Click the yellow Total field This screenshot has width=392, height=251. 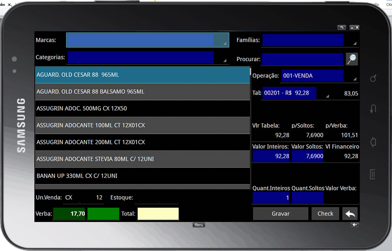(x=158, y=214)
